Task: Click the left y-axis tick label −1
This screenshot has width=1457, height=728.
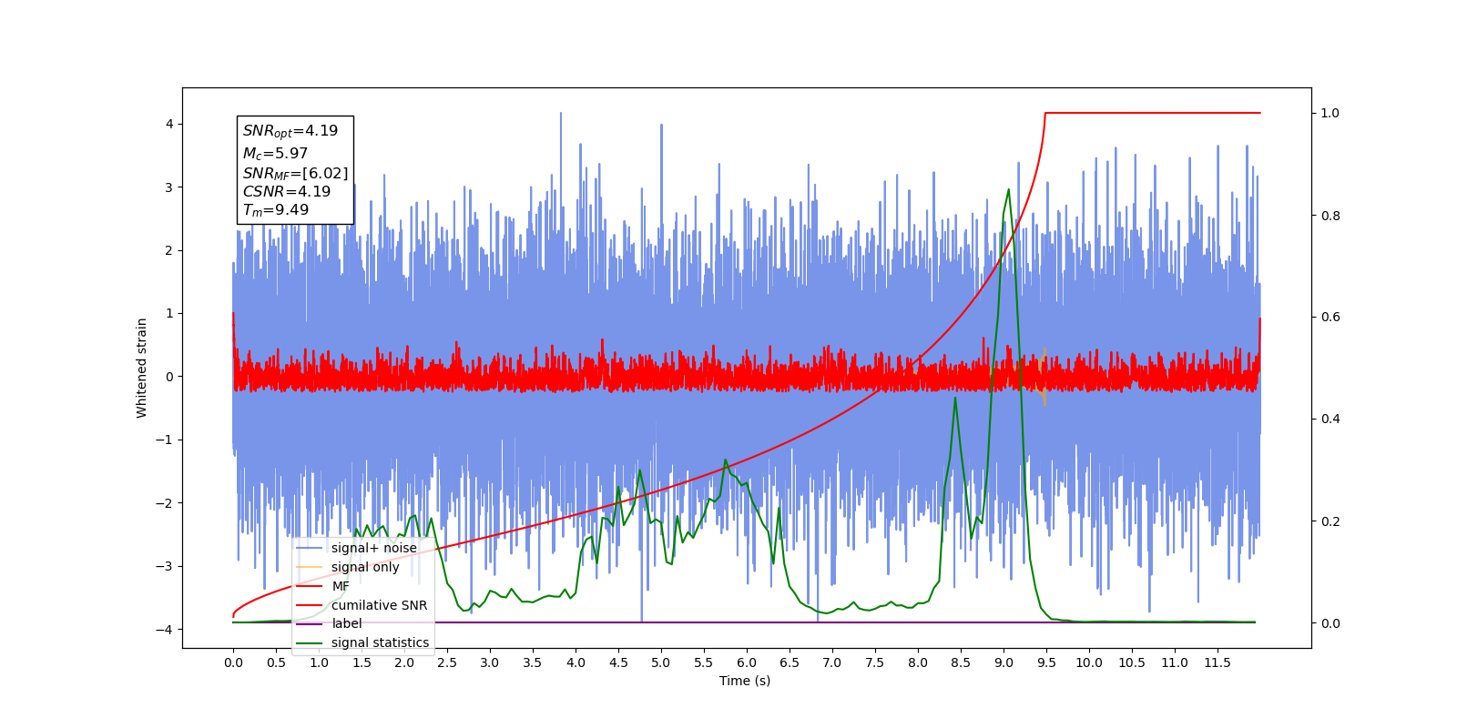Action: [x=166, y=440]
